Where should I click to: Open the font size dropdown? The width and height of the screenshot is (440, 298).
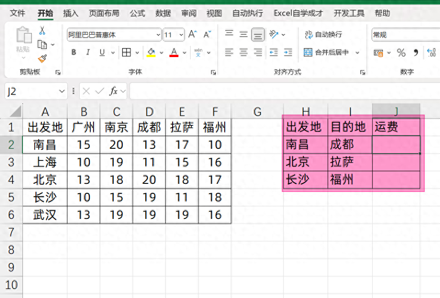click(x=181, y=35)
